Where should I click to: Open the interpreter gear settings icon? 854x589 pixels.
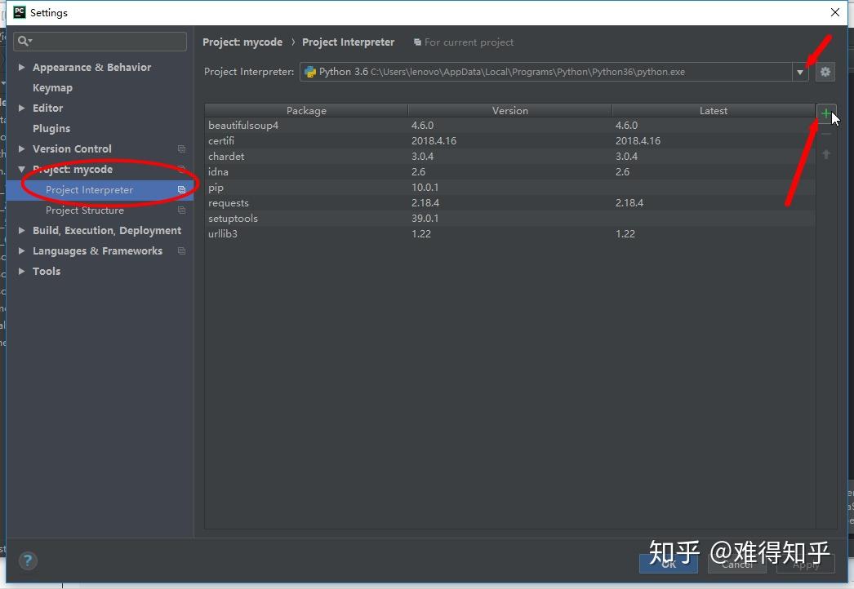825,72
